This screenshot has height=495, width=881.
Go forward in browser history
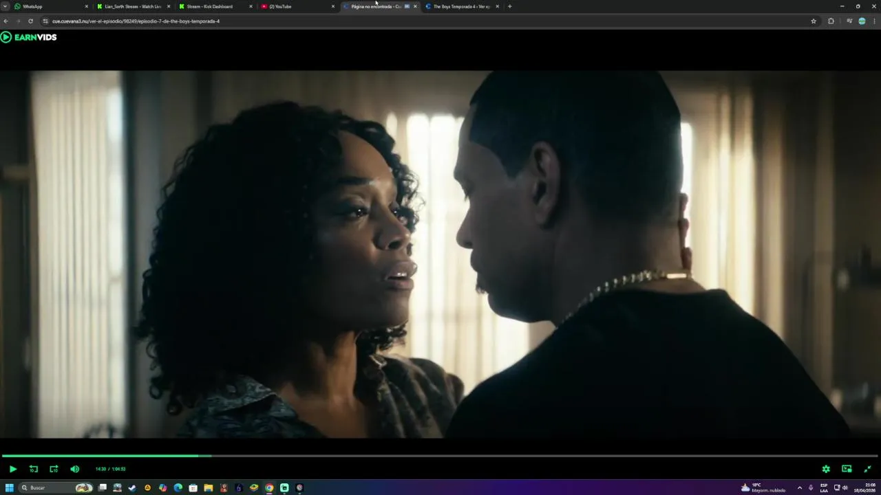[x=18, y=21]
